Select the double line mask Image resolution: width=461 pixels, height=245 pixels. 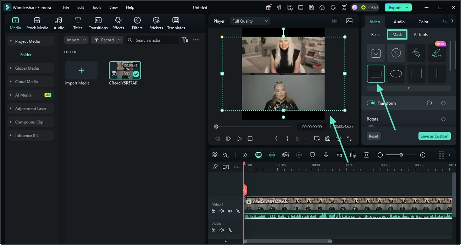(416, 74)
